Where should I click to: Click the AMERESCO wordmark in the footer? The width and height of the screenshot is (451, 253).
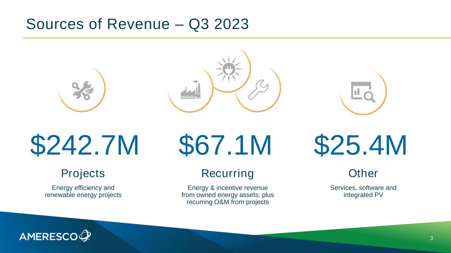tap(49, 237)
